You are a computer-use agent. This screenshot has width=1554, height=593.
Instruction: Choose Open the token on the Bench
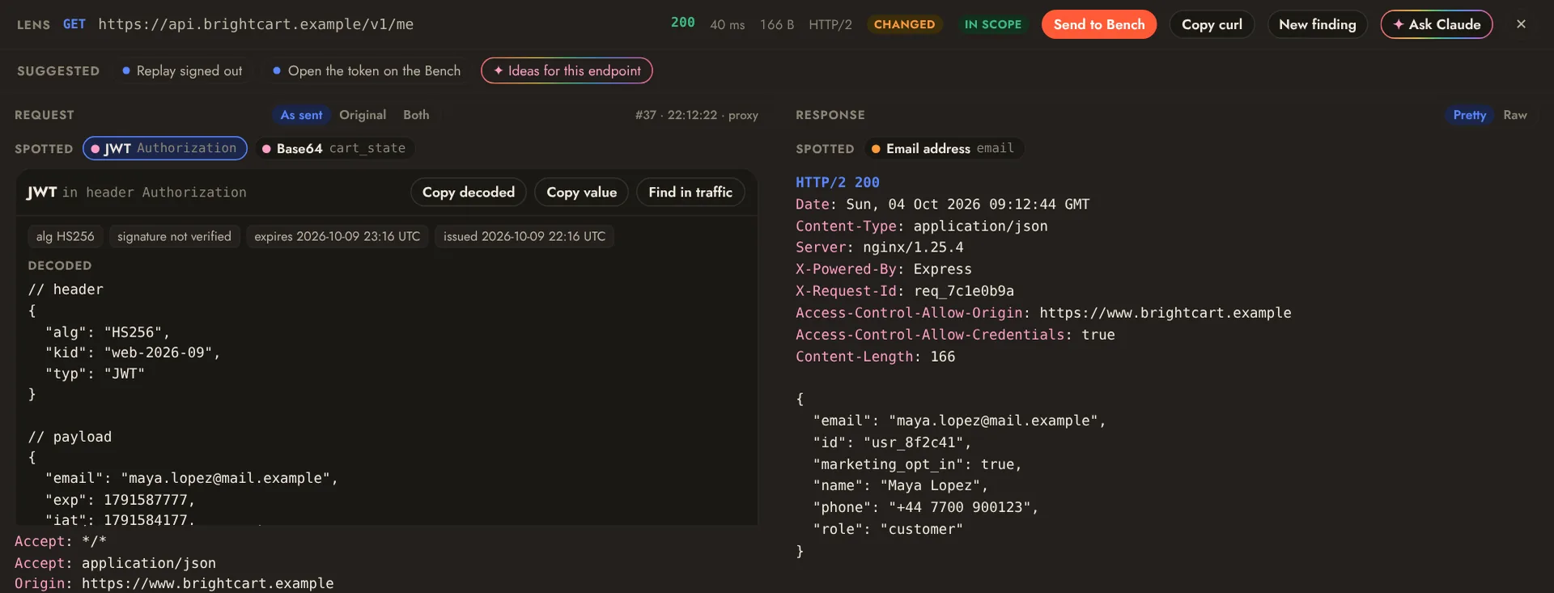click(367, 71)
